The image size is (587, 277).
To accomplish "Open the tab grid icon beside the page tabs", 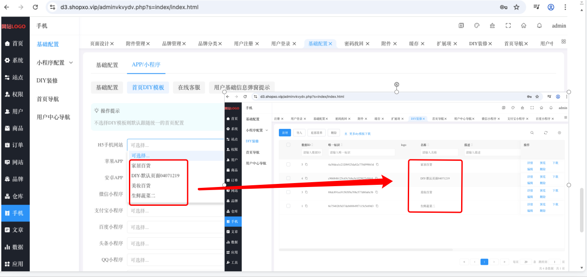I will (x=563, y=42).
